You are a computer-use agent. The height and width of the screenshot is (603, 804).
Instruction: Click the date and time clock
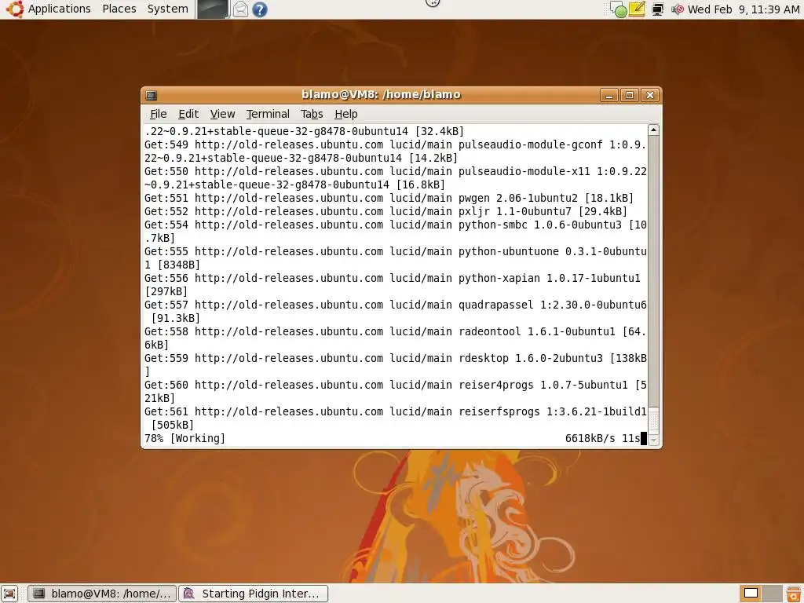coord(744,9)
